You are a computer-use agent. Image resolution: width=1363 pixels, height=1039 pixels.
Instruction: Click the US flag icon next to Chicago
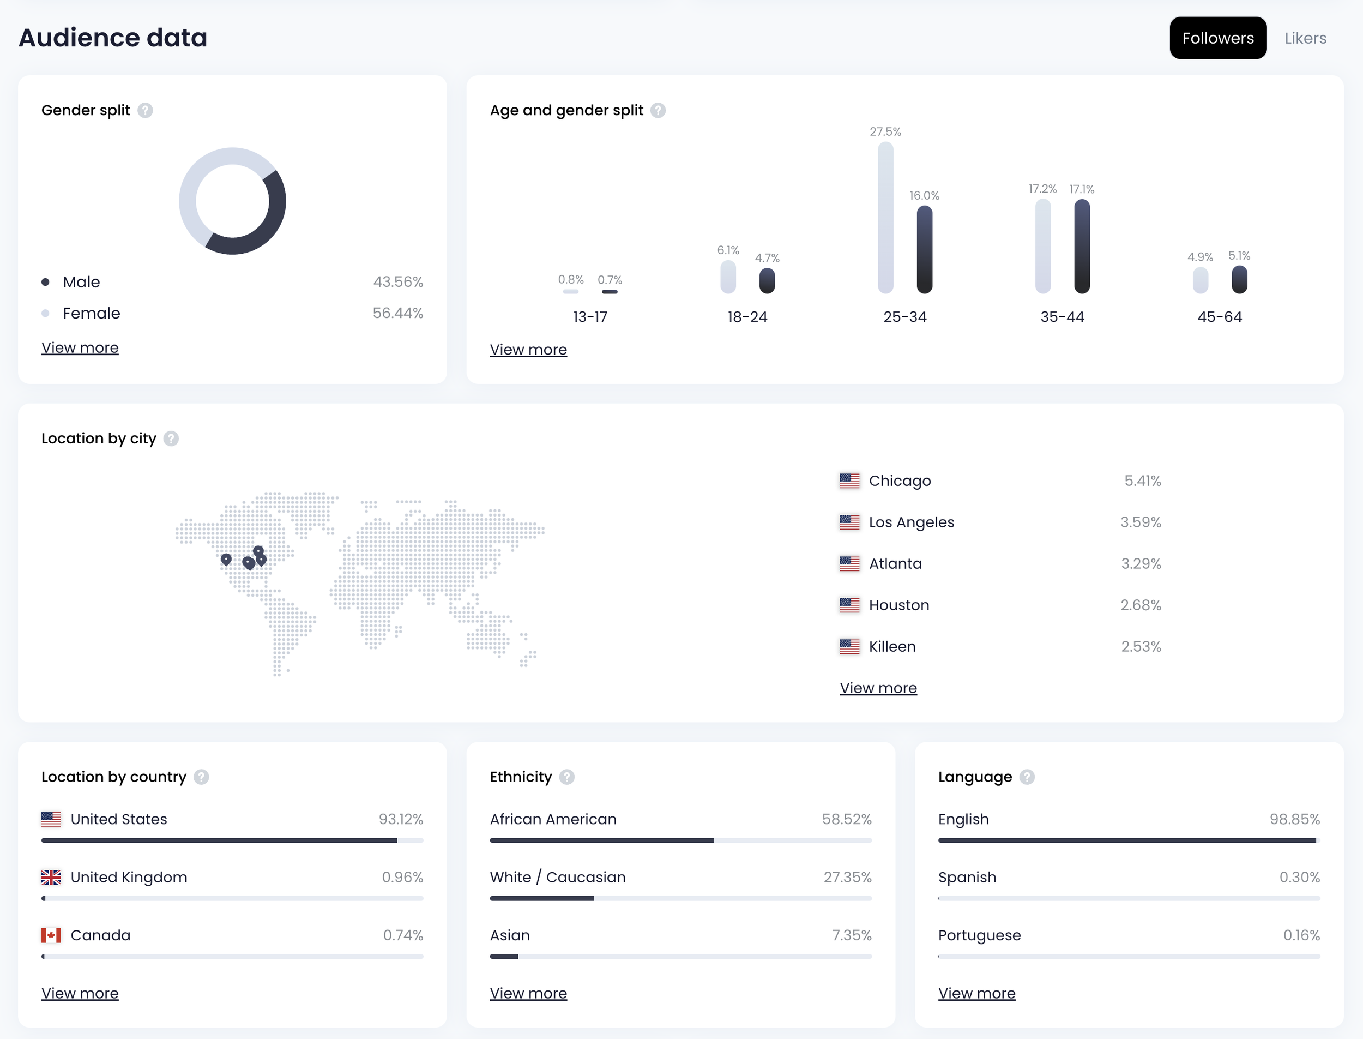tap(849, 481)
